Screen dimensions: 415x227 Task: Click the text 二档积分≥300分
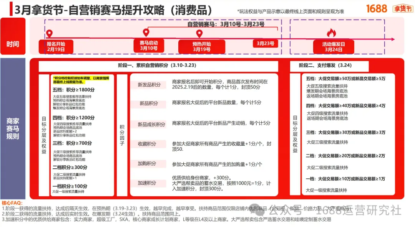[70, 167]
